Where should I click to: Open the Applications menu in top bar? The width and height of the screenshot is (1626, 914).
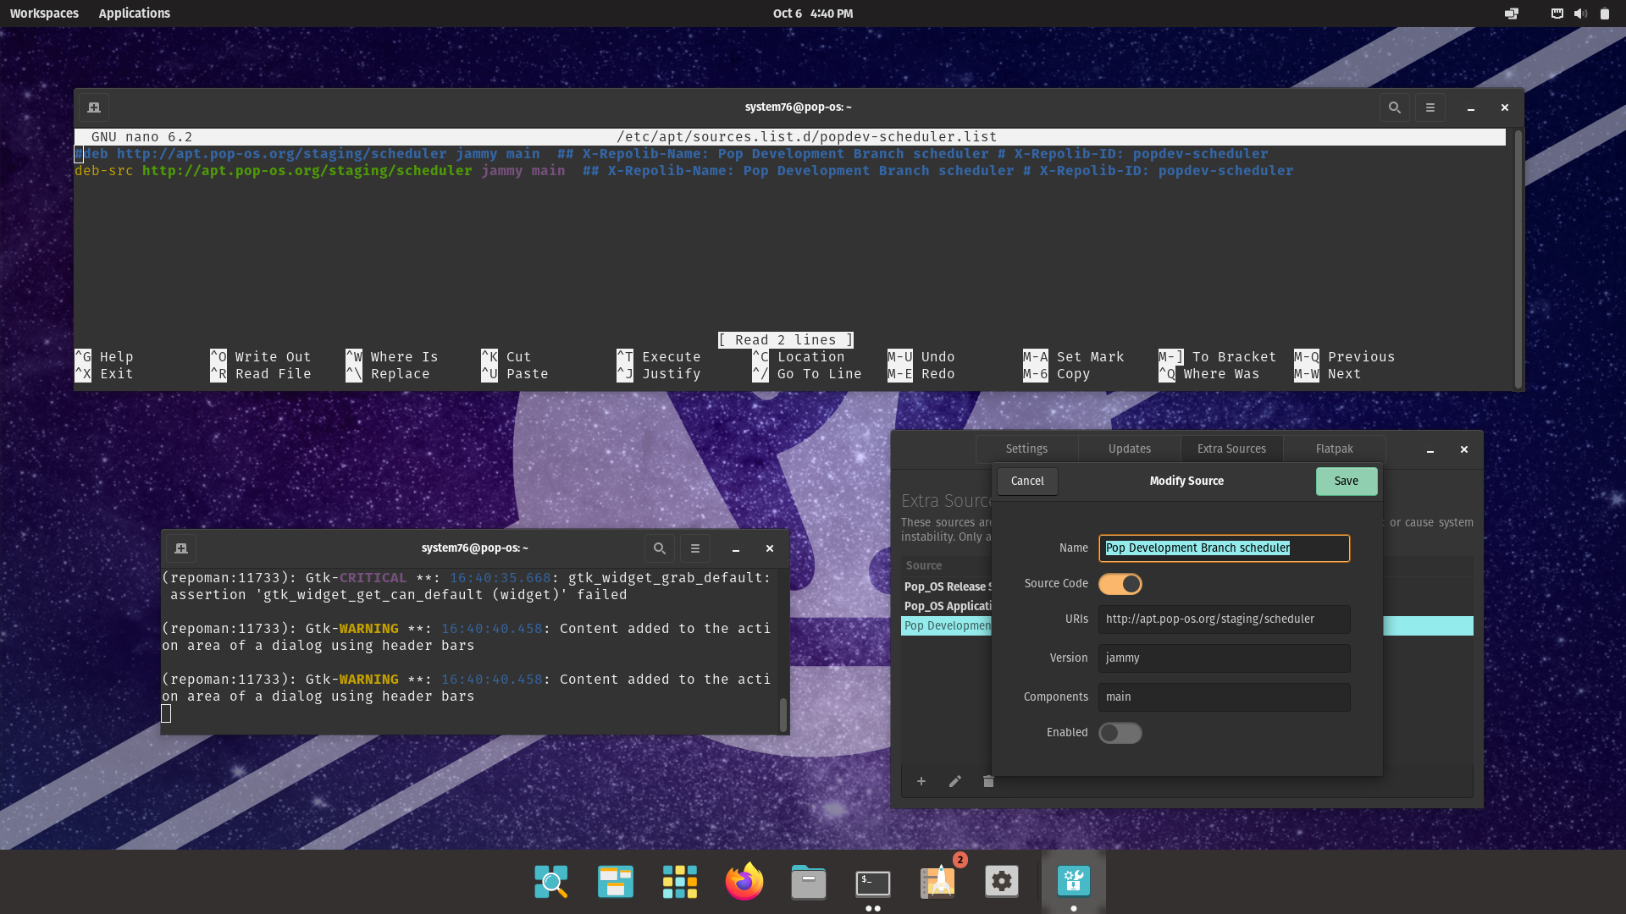[134, 13]
